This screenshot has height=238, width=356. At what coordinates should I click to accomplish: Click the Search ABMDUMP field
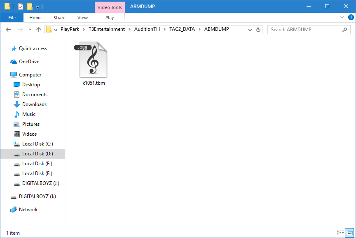pos(305,30)
